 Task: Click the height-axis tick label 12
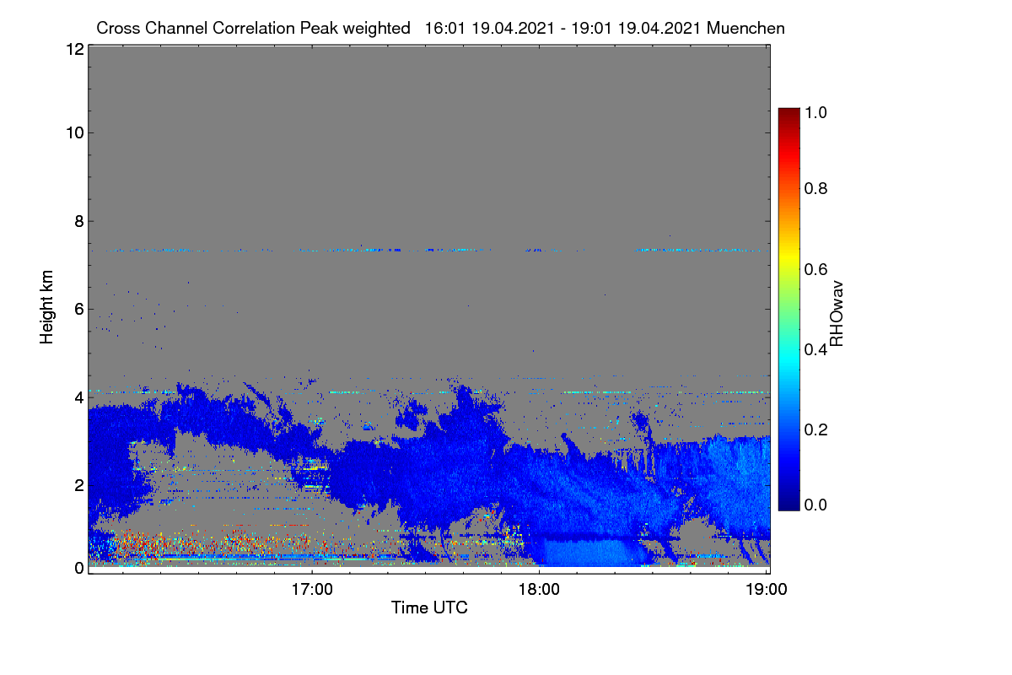pos(73,50)
